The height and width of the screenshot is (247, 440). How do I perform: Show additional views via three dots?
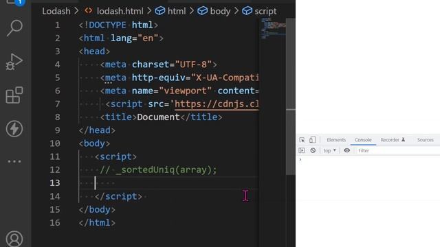click(14, 162)
